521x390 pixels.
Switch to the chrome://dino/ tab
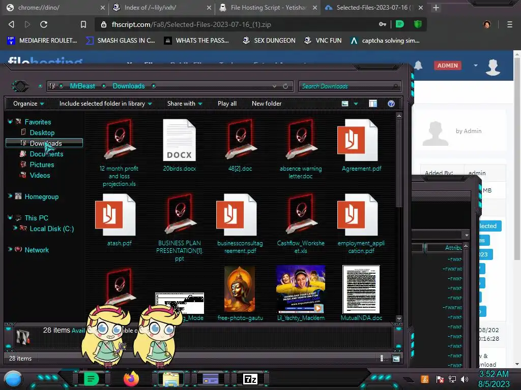(55, 8)
